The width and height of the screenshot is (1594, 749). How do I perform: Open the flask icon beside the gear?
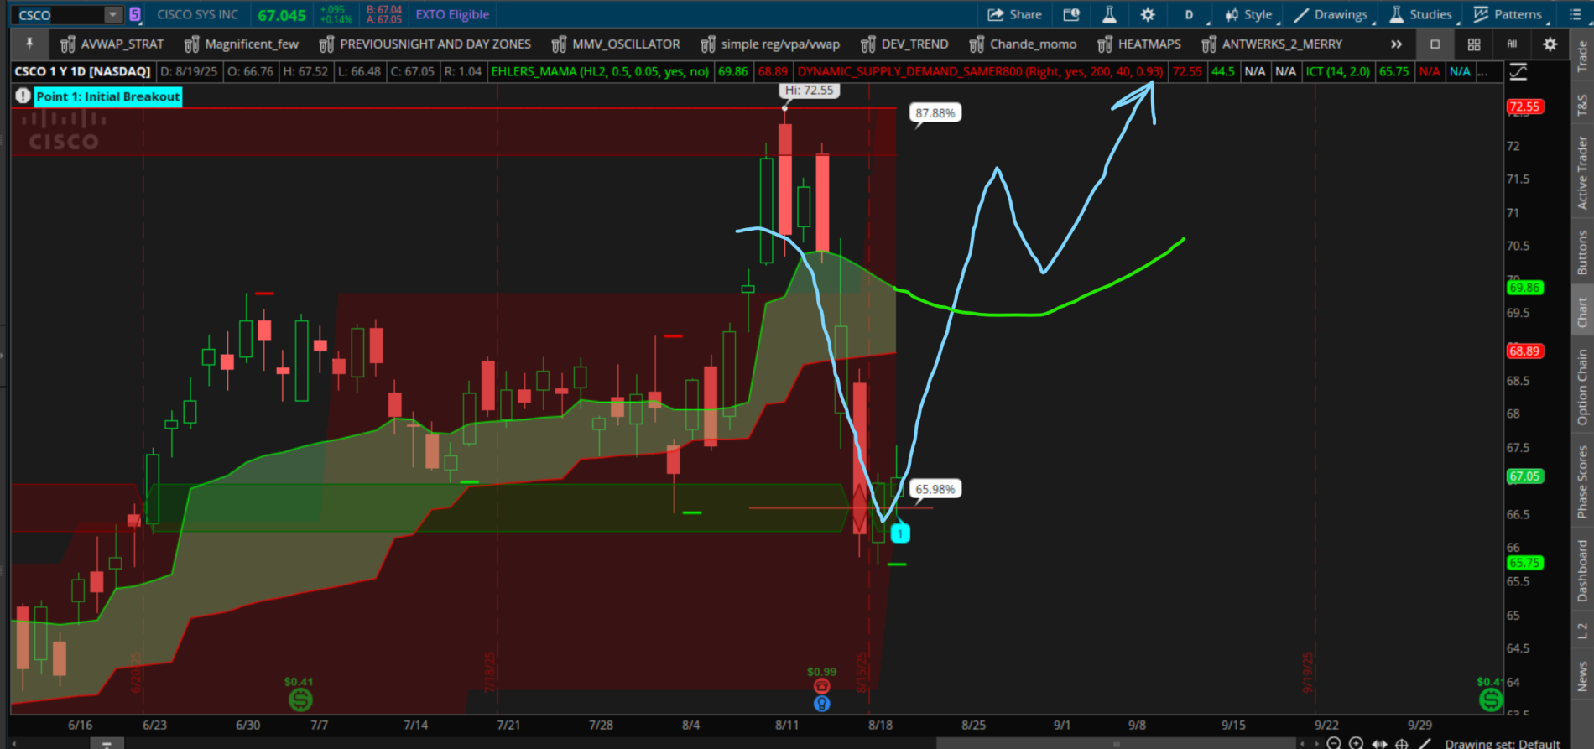[x=1109, y=14]
